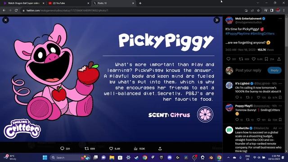Close the YouTube tab

pos(88,3)
